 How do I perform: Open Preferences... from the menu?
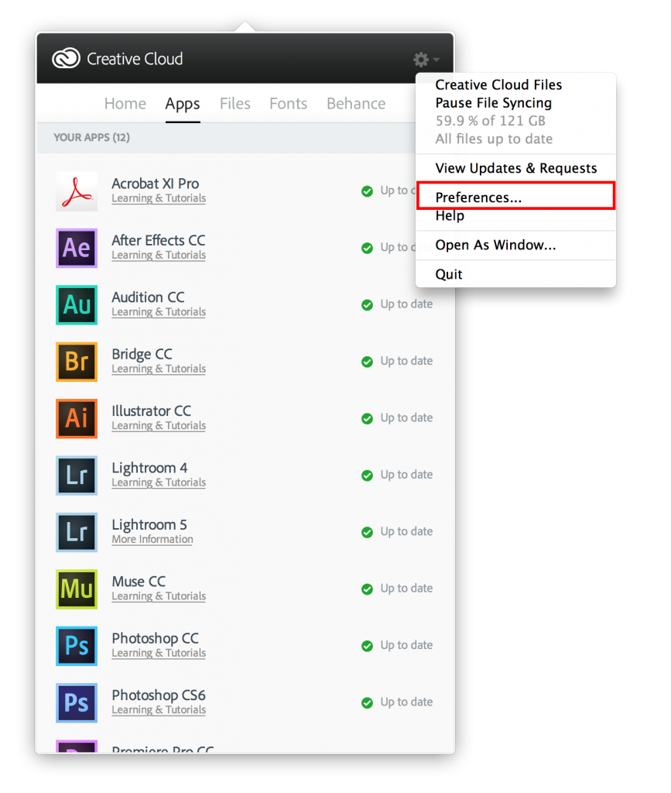pyautogui.click(x=516, y=196)
